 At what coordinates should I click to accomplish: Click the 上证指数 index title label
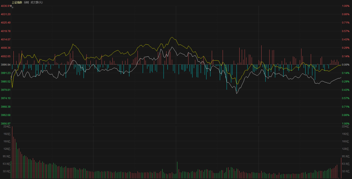(x=17, y=2)
